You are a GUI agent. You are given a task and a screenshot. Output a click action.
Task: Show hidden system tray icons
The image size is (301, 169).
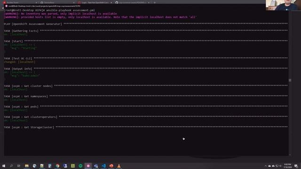coord(266,166)
